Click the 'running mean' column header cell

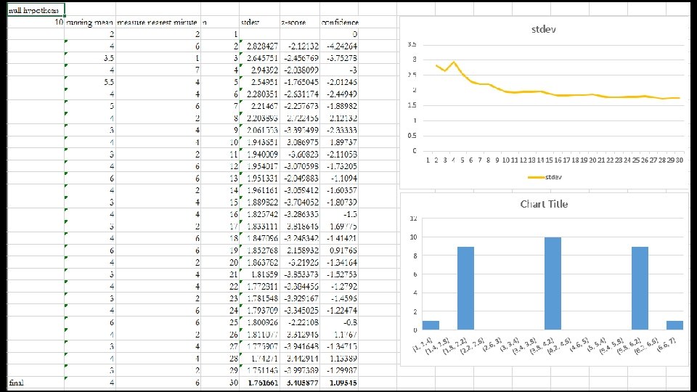pos(90,22)
